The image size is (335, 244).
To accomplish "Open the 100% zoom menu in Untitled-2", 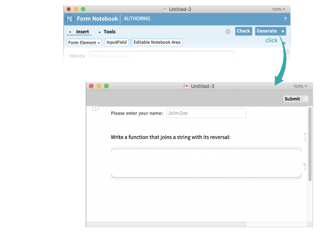I will tap(278, 9).
